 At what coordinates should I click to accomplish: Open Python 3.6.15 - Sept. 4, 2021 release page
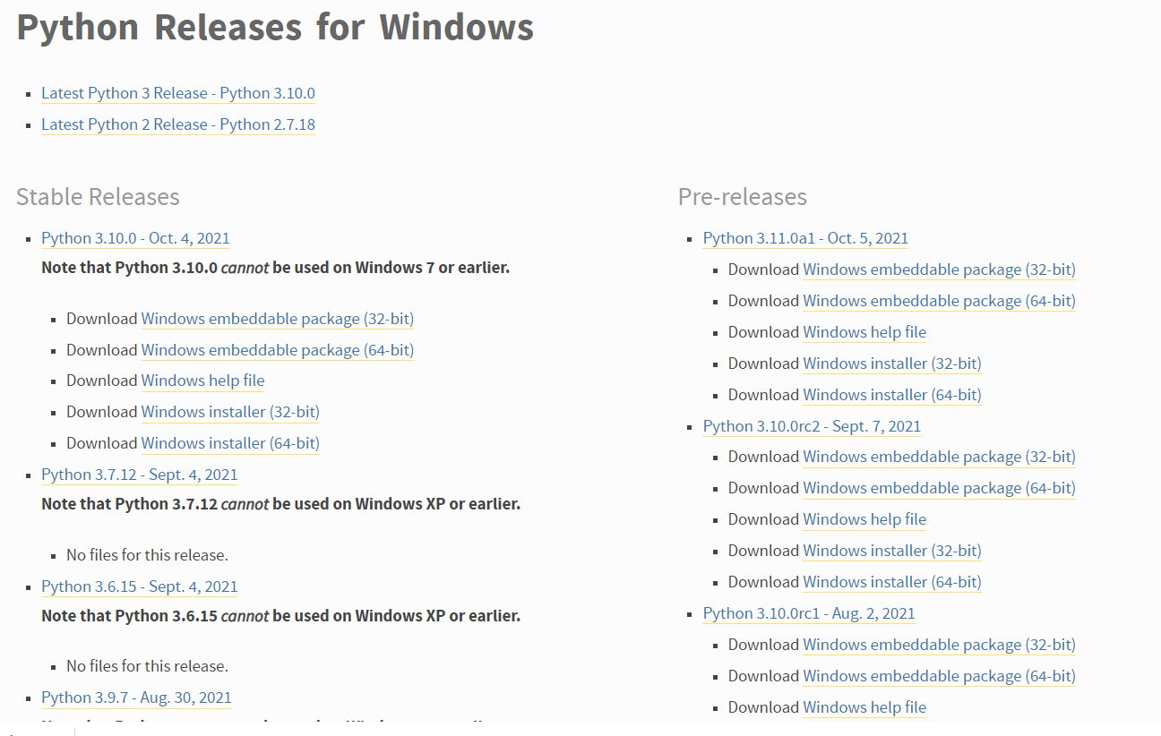pos(140,586)
